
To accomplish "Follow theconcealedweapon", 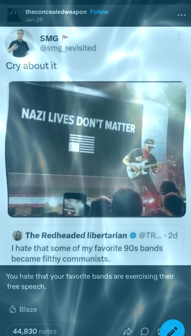I will (99, 12).
